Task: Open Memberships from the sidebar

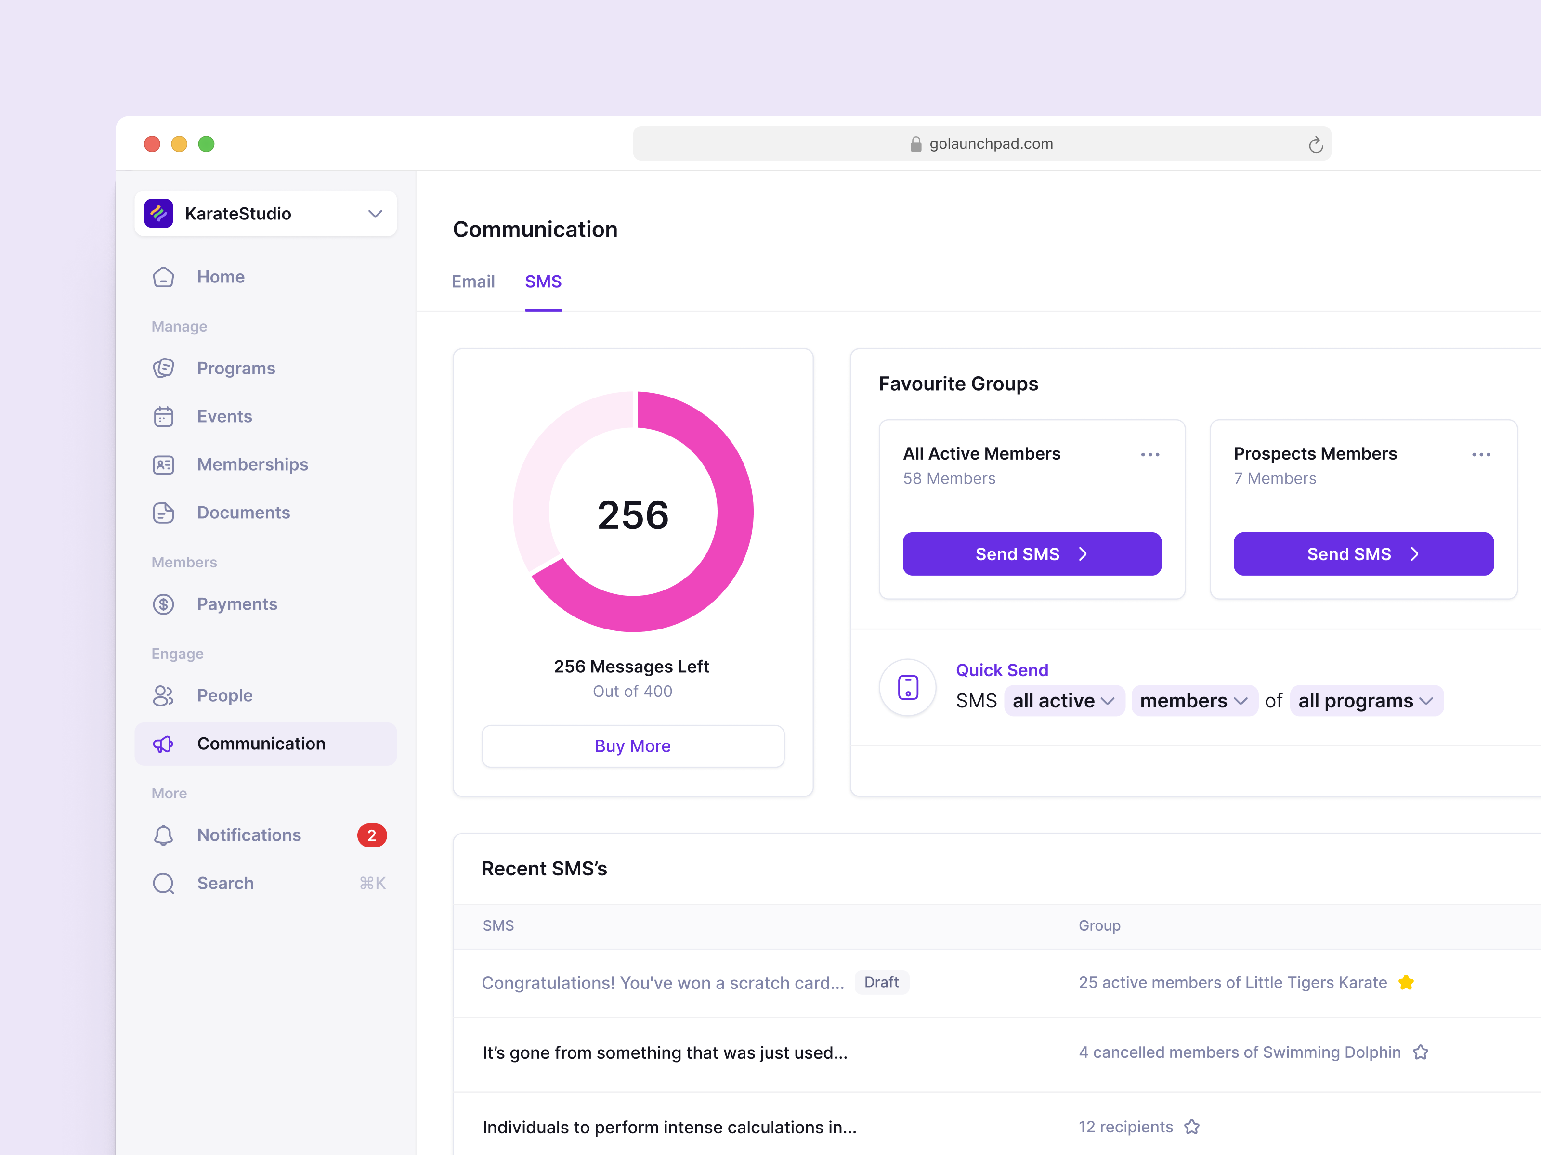Action: click(265, 464)
